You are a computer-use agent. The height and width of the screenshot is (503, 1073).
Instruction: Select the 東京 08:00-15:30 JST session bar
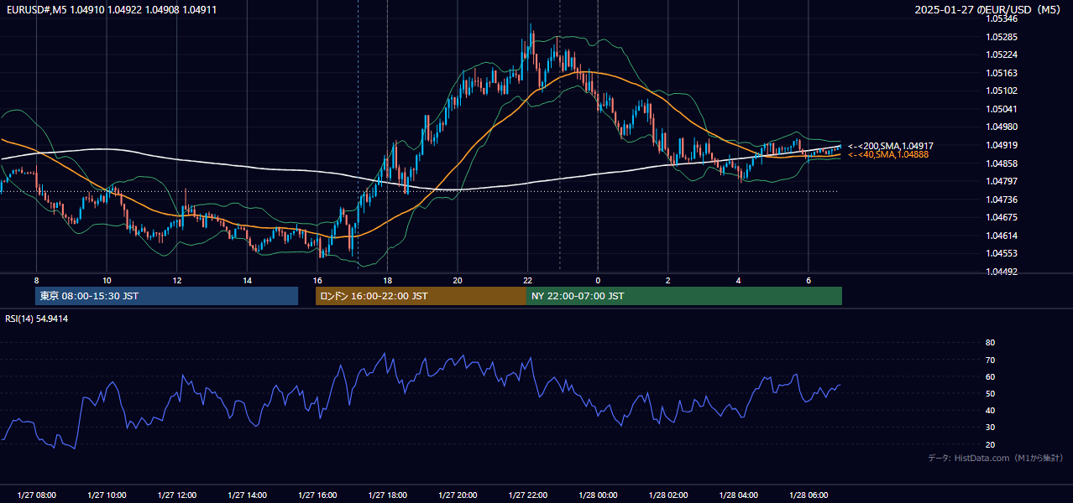click(x=166, y=296)
